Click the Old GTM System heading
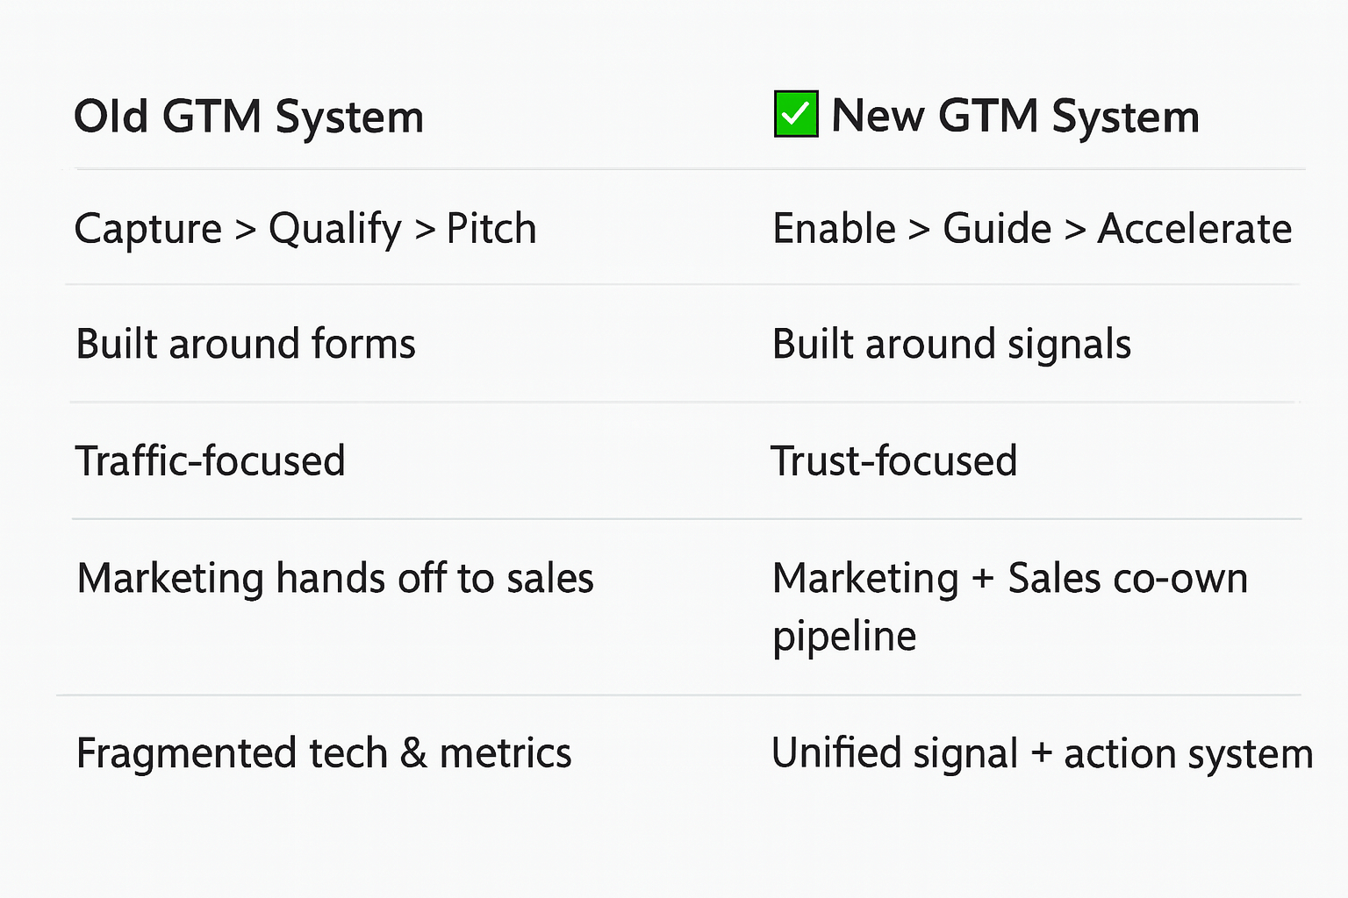 [248, 117]
